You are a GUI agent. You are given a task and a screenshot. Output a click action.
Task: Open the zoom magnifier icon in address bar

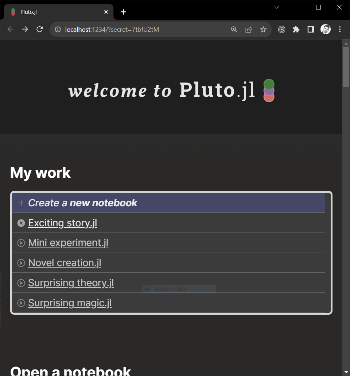coord(234,30)
